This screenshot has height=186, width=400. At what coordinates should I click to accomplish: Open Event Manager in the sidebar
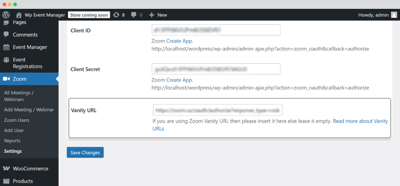30,47
